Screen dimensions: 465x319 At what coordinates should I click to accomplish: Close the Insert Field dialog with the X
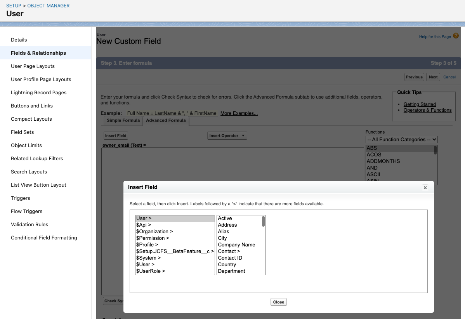(x=425, y=187)
